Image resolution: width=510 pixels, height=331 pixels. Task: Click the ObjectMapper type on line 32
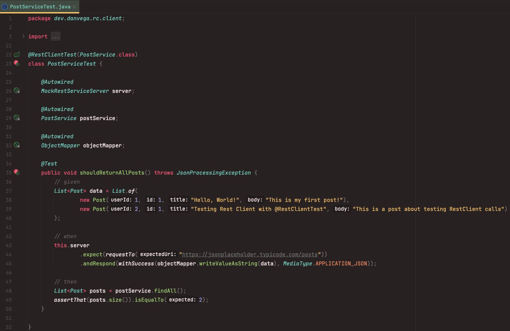(61, 145)
